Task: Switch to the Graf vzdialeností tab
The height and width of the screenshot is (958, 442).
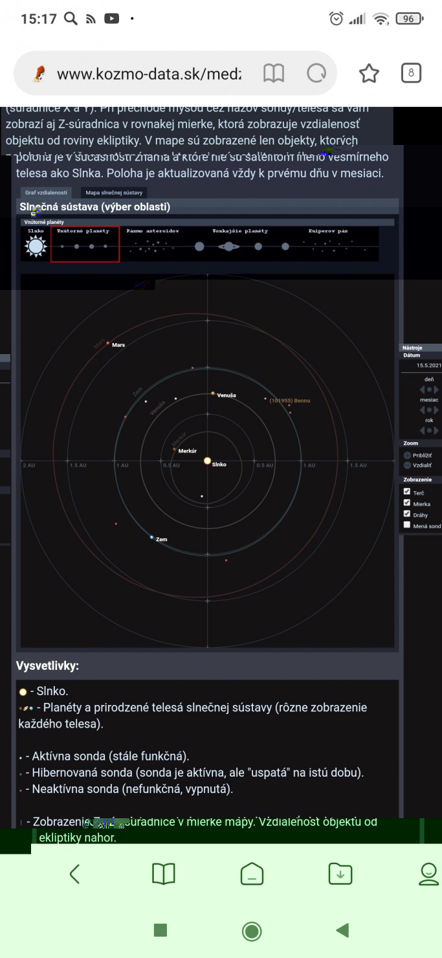Action: [46, 192]
